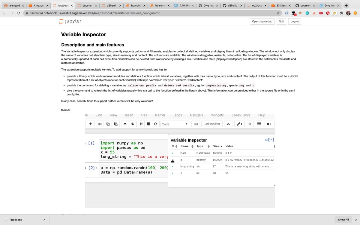Viewport: 360px width, 225px height.
Task: Switch to the ec2-user browser tab
Action: [x=256, y=5]
